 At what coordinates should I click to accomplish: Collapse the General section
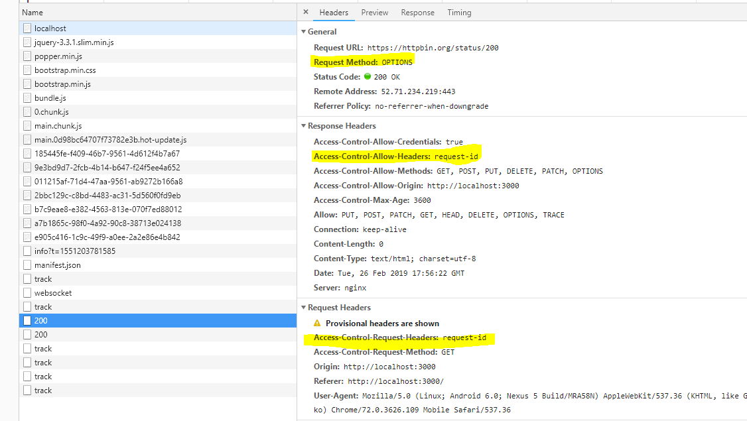(304, 31)
